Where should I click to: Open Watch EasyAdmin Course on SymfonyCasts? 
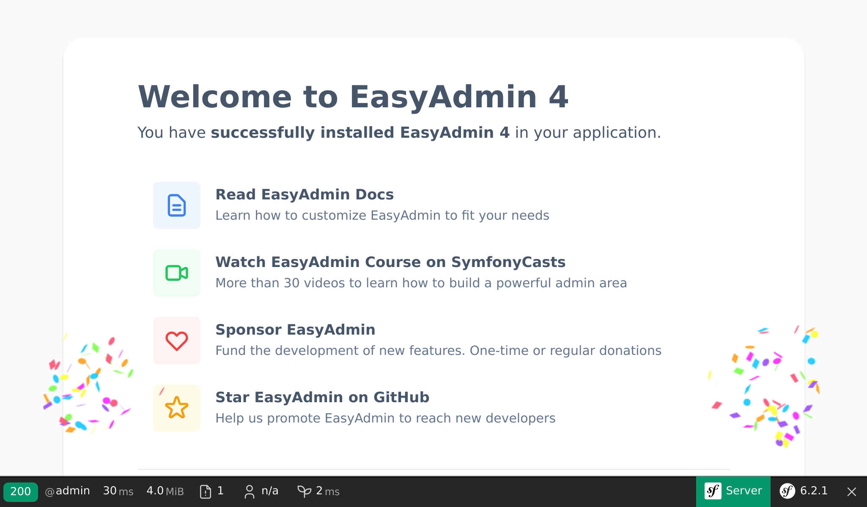click(390, 262)
